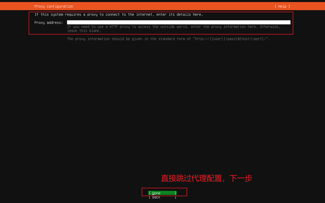This screenshot has width=325, height=203.
Task: Click the "If you need to use a HTTP proxy" hint
Action: click(x=174, y=29)
